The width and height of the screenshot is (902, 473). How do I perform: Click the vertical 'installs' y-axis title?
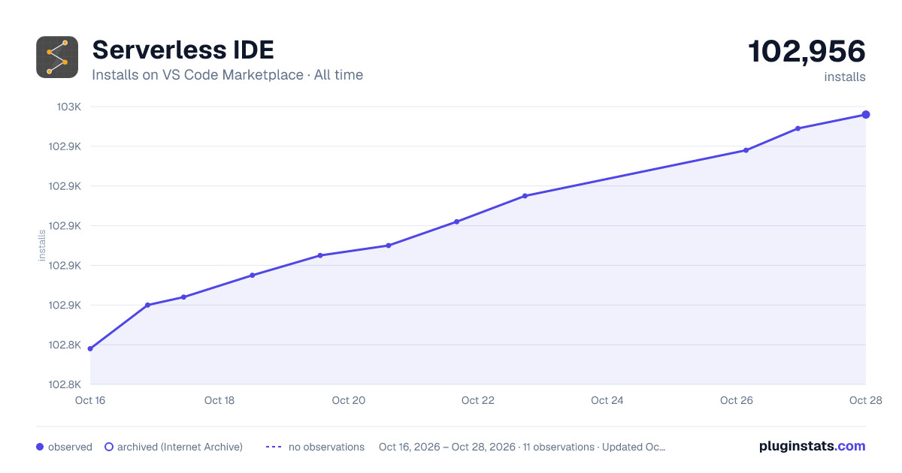(42, 246)
